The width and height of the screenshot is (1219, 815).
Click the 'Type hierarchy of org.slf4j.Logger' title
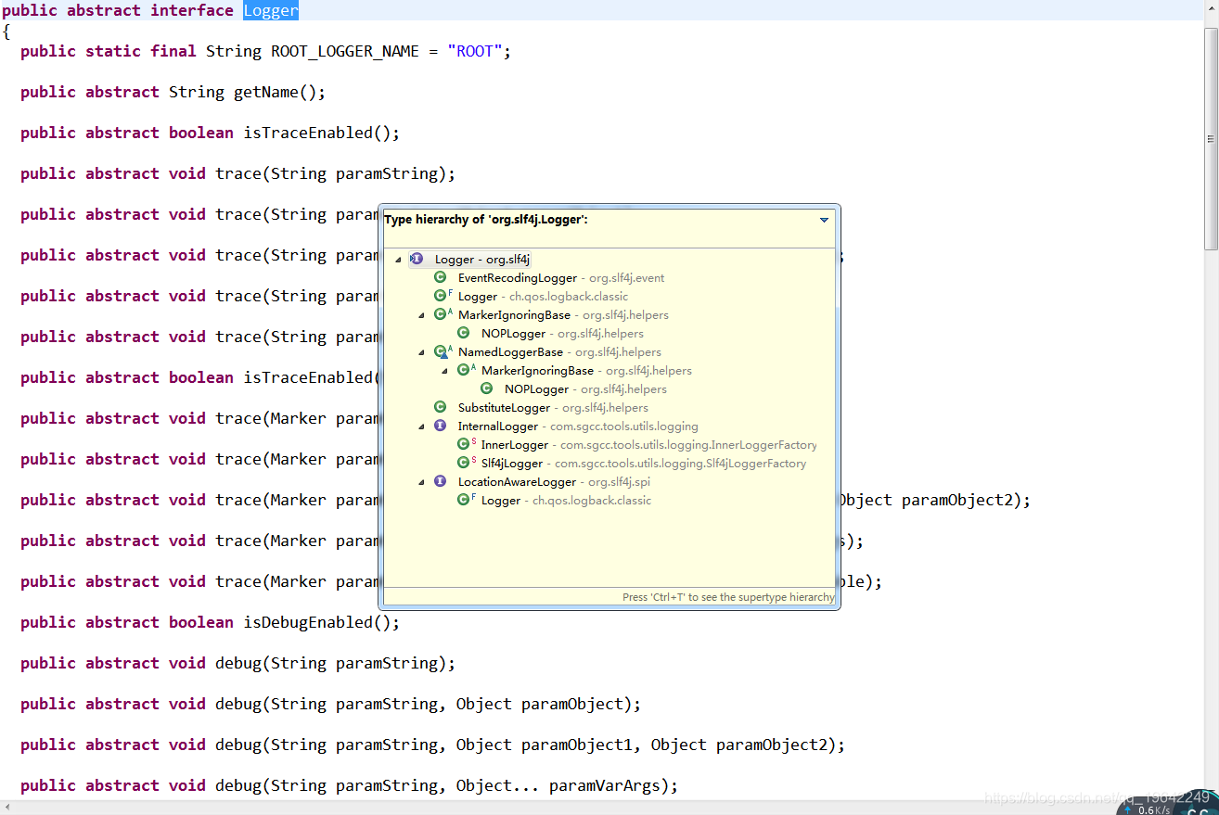click(486, 220)
